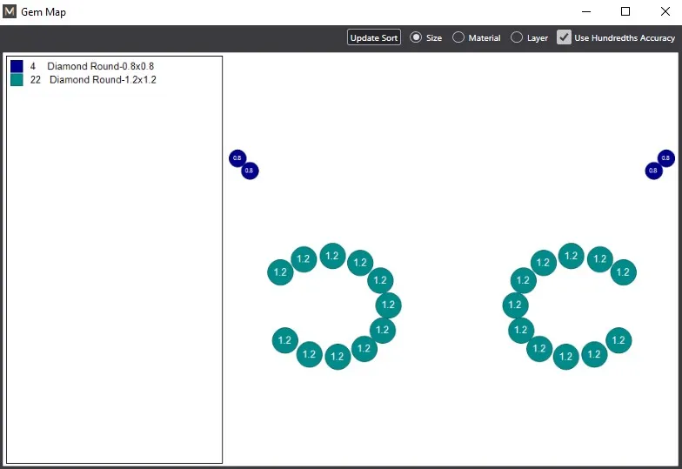Click the teal 1.2x1.2 color swatch
Image resolution: width=682 pixels, height=469 pixels.
pyautogui.click(x=17, y=80)
